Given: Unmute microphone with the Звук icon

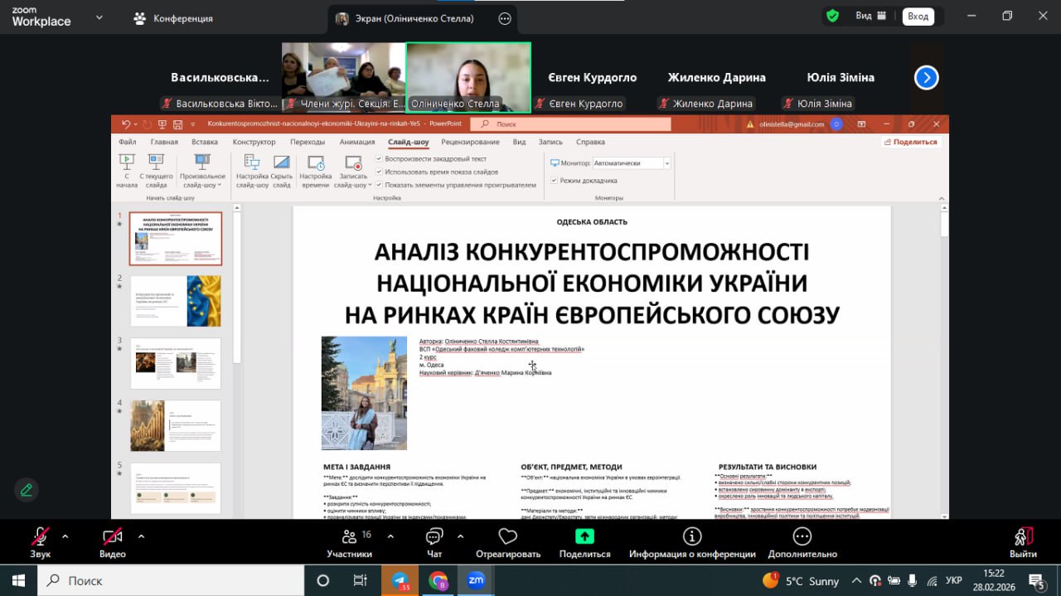Looking at the screenshot, I should coord(40,537).
